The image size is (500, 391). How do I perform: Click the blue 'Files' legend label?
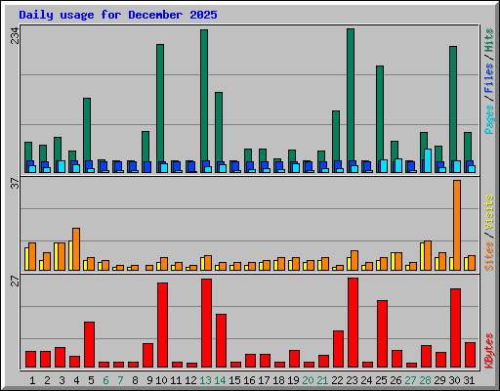click(489, 78)
